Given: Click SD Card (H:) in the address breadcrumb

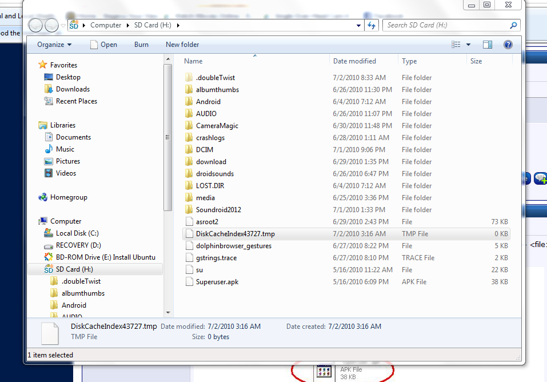Looking at the screenshot, I should click(x=153, y=25).
